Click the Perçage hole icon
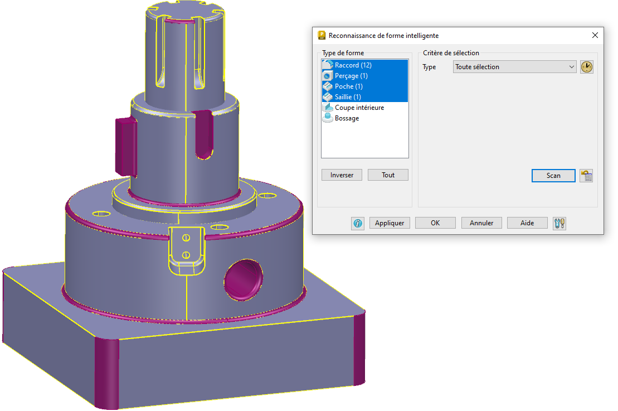Screen dimensions: 618x411 point(328,76)
